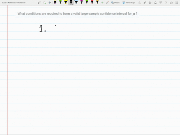The image size is (180, 135).
Task: Select the magenta pen
Action: pyautogui.click(x=81, y=2)
